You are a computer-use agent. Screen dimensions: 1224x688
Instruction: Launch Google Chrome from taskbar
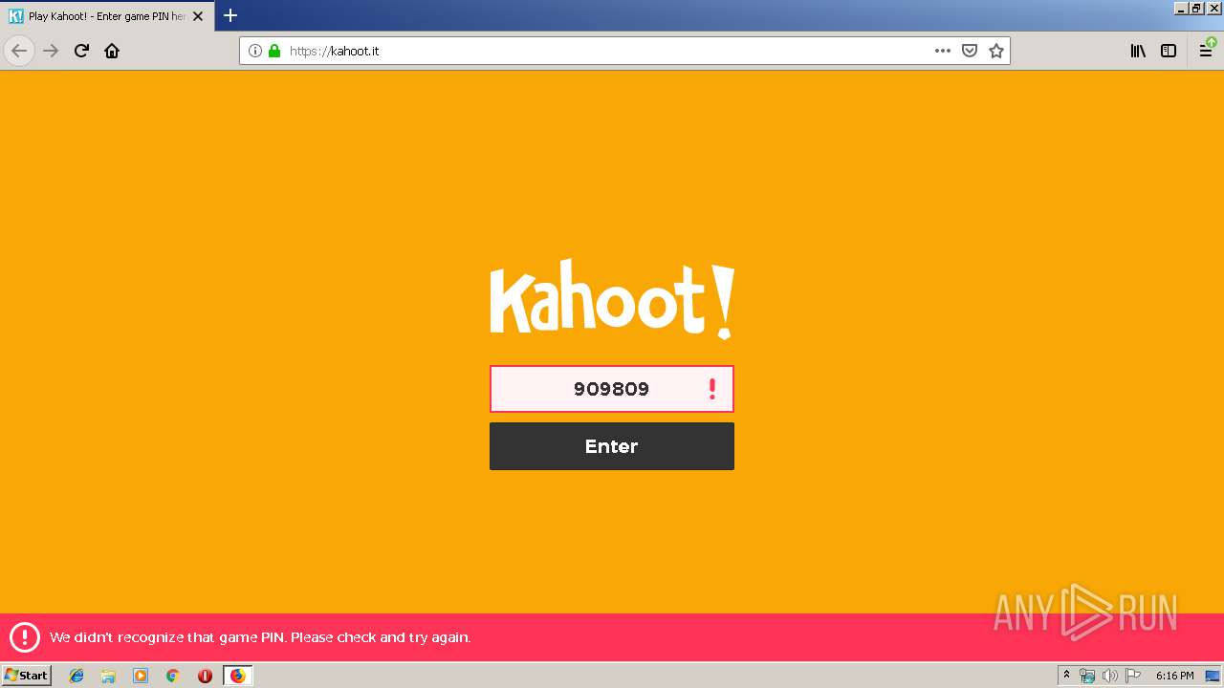pyautogui.click(x=172, y=676)
